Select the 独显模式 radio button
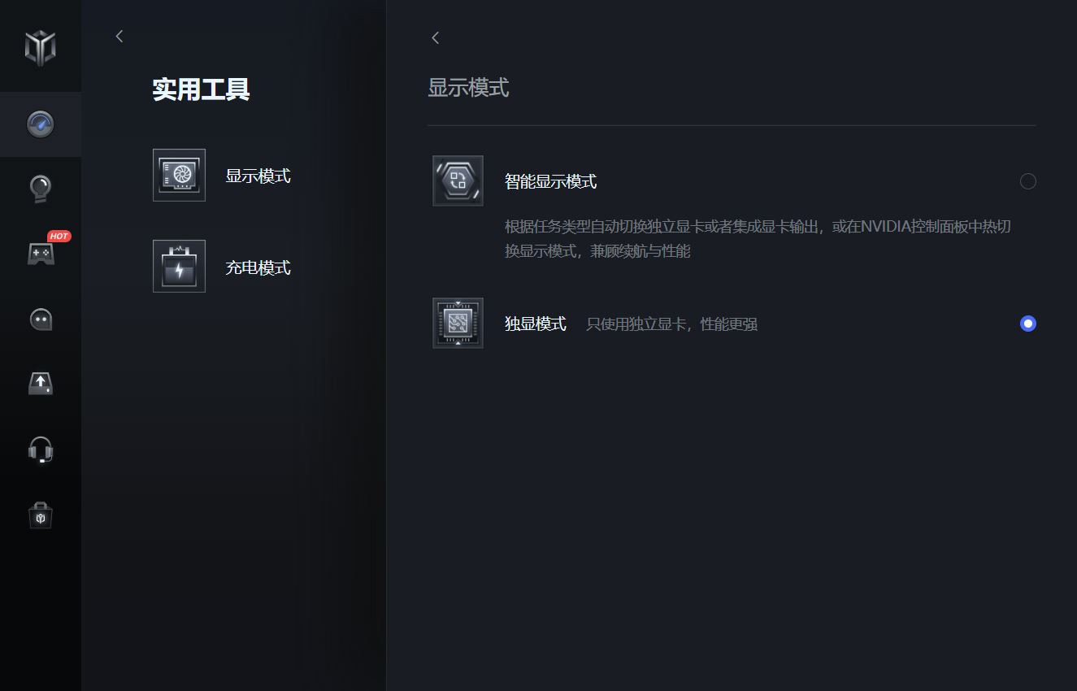 click(x=1028, y=324)
